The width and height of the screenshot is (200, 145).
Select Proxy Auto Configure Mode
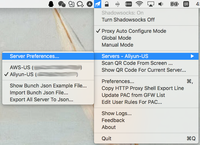[x=146, y=31]
